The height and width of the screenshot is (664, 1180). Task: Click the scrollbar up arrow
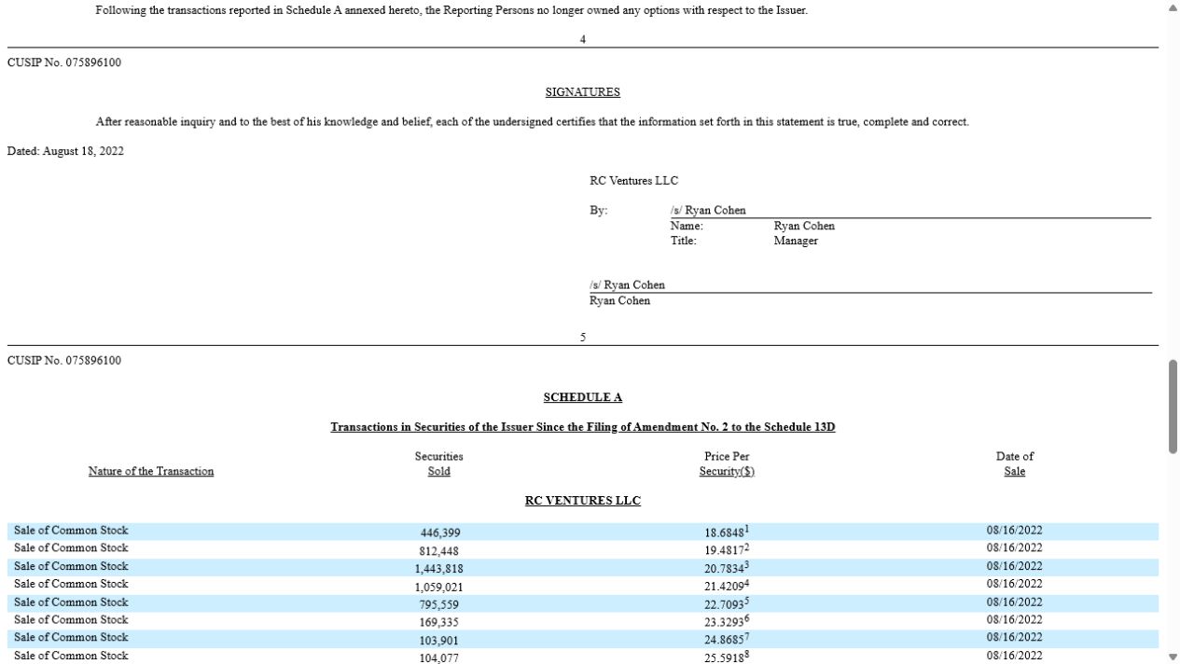pyautogui.click(x=1173, y=7)
